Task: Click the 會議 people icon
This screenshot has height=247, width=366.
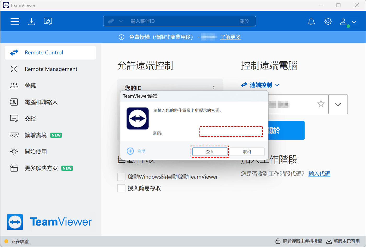Action: coord(14,85)
